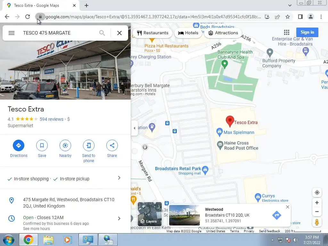Open a new browser tab

tap(86, 6)
